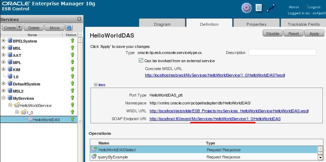This screenshot has height=162, width=326.
Task: Click the green status arrow for HelloWorldDAS
Action: 72,119
